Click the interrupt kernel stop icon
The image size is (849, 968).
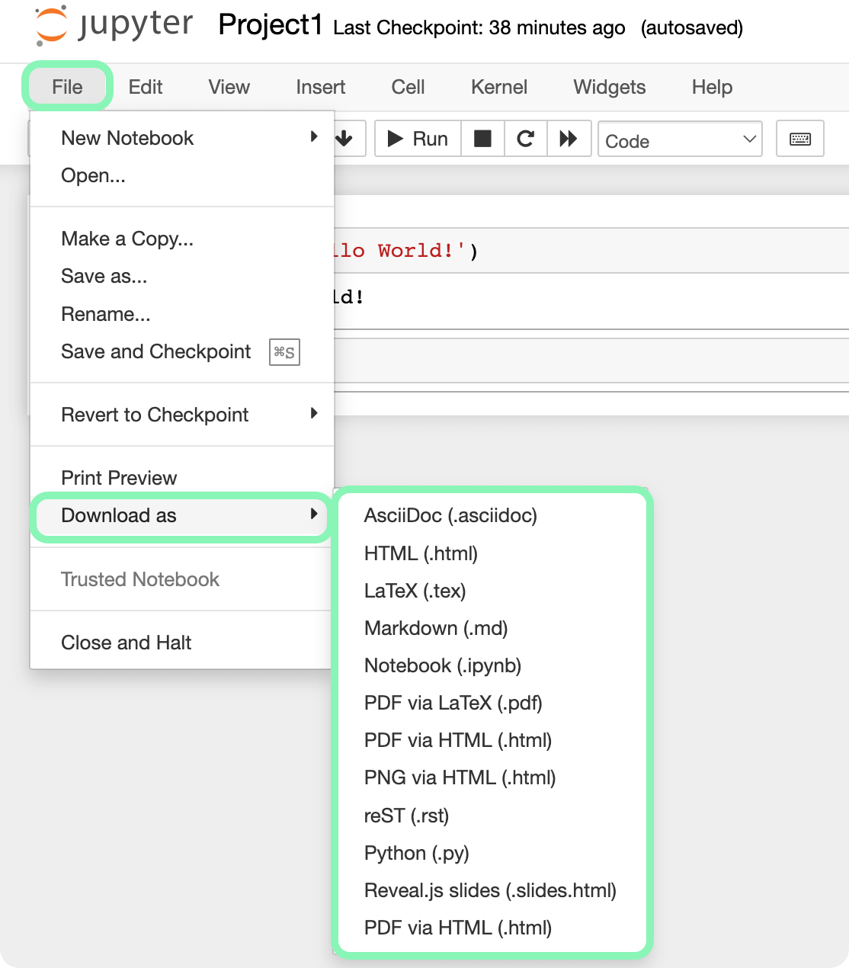point(482,139)
